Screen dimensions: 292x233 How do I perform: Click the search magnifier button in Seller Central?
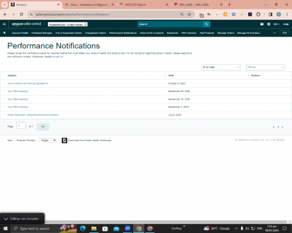[x=206, y=24]
